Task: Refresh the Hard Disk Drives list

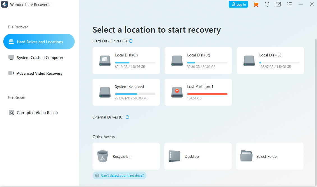Action: [131, 41]
